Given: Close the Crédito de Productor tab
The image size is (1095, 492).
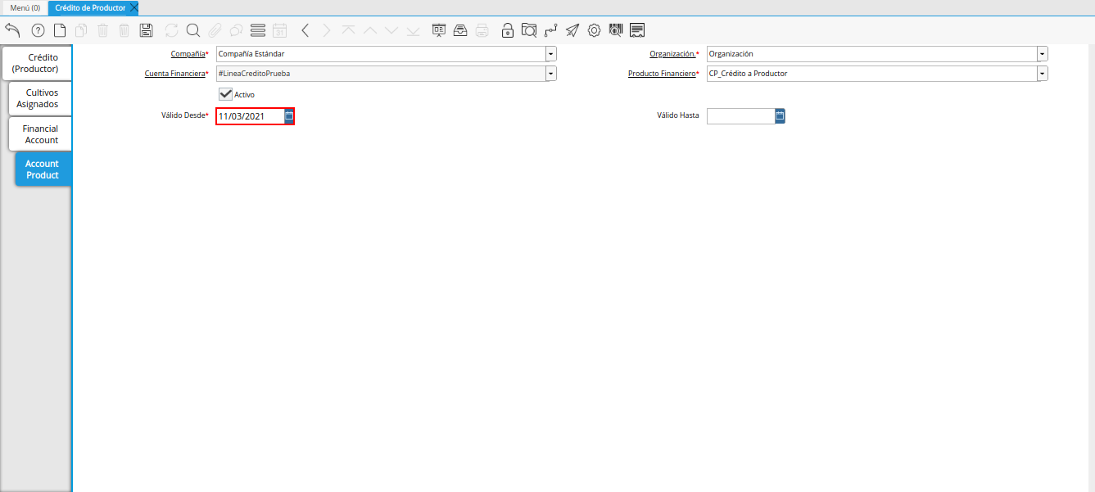Looking at the screenshot, I should (134, 7).
